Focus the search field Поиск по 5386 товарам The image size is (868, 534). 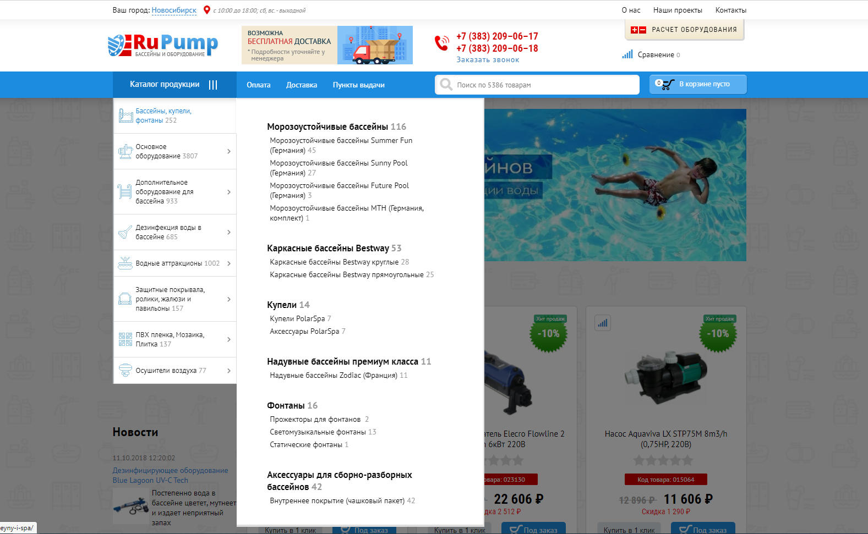(537, 85)
